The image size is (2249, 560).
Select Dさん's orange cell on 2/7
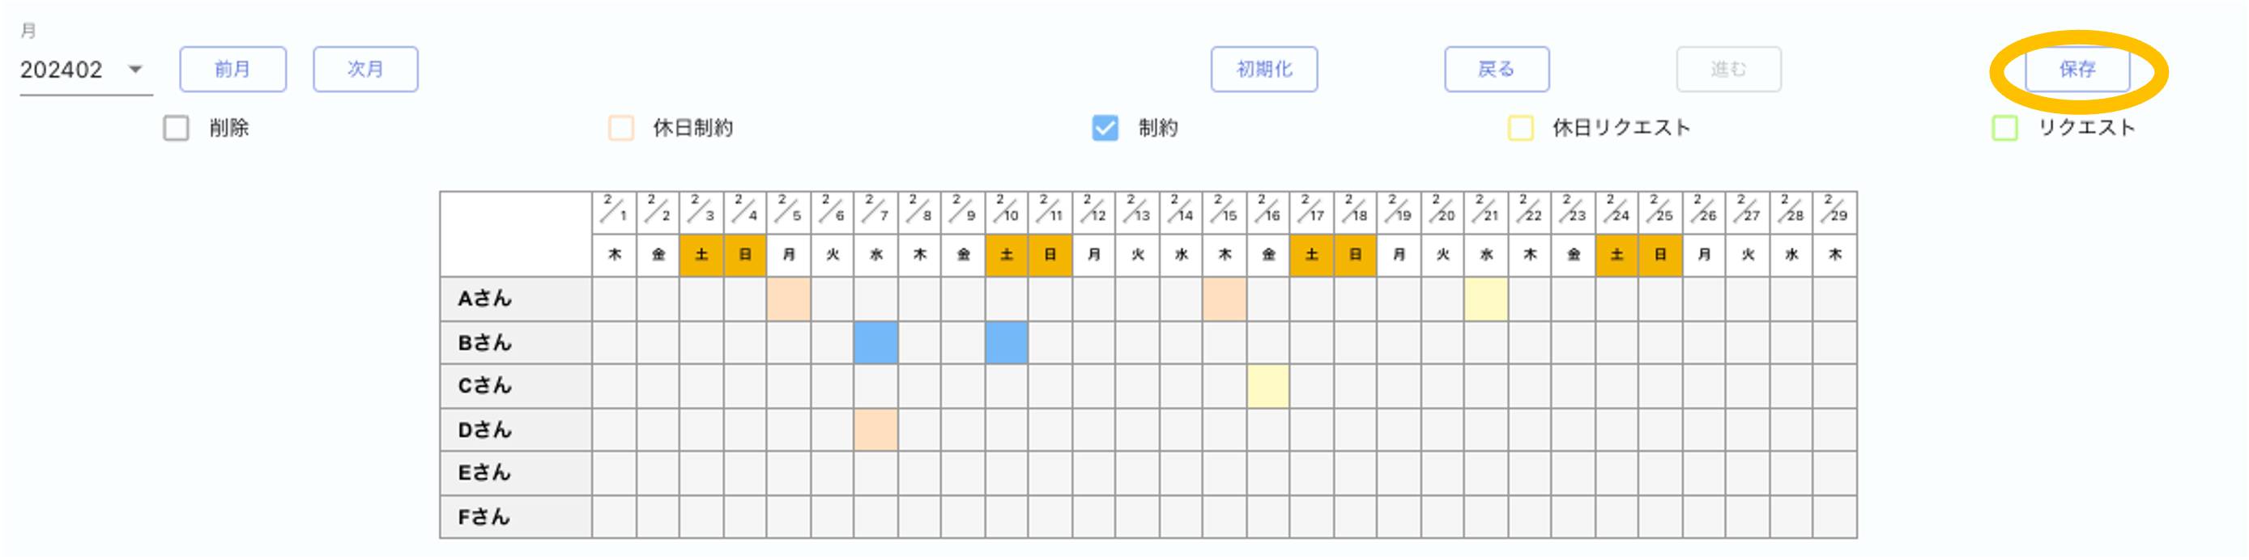(875, 430)
